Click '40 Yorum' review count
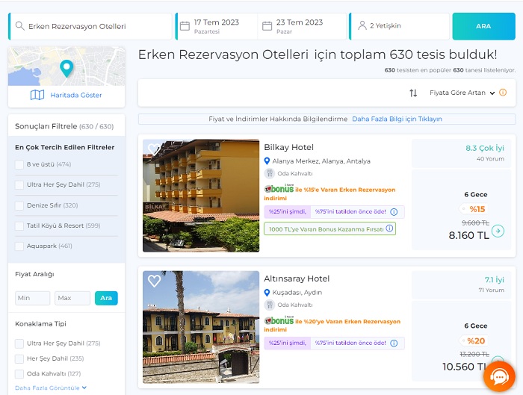The image size is (523, 395). click(x=490, y=158)
